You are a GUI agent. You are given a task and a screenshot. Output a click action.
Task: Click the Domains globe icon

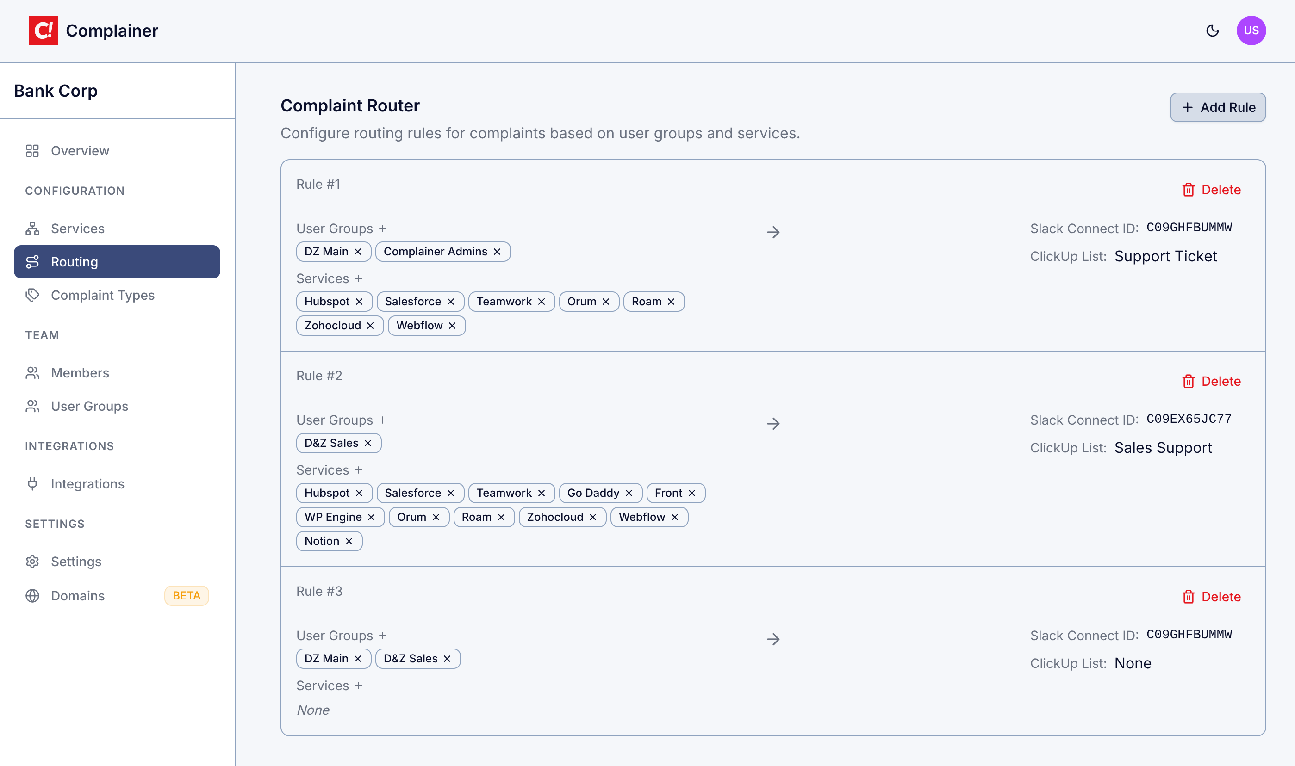point(32,596)
